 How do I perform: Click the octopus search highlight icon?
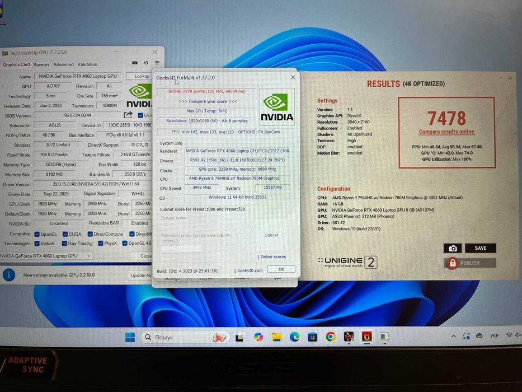pyautogui.click(x=219, y=337)
